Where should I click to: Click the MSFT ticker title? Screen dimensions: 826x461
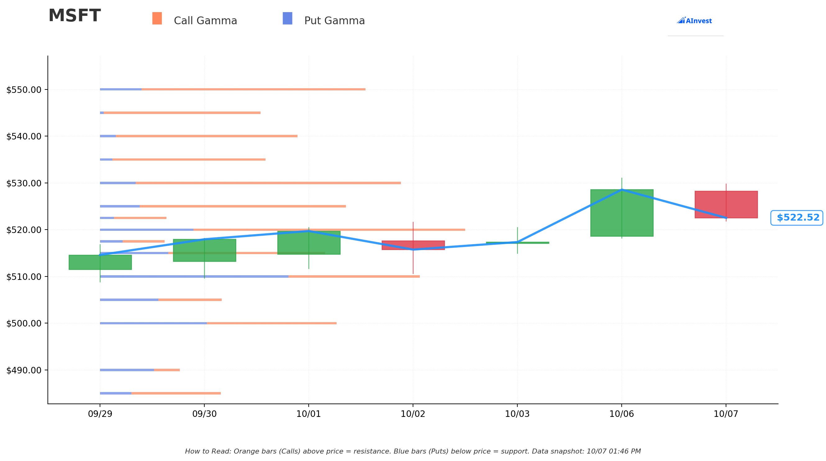coord(75,16)
